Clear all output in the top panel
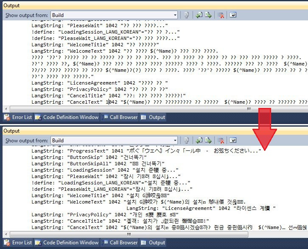Image resolution: width=308 pixels, height=249 pixels. [221, 15]
